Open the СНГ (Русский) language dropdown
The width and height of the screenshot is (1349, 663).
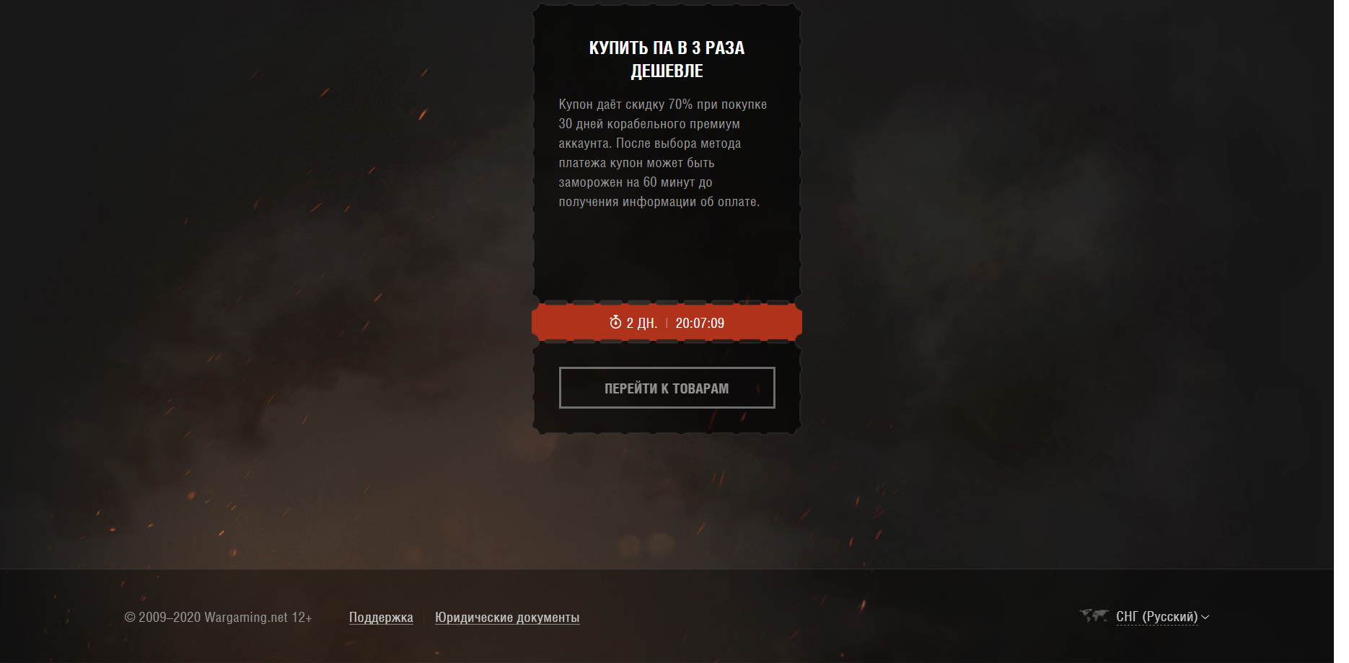click(x=1156, y=617)
